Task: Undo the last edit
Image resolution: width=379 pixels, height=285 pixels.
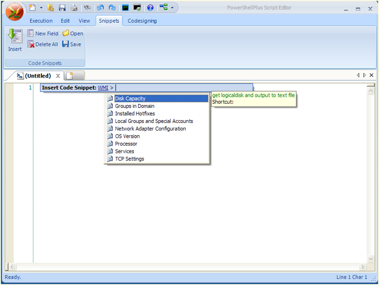Action: 100,8
